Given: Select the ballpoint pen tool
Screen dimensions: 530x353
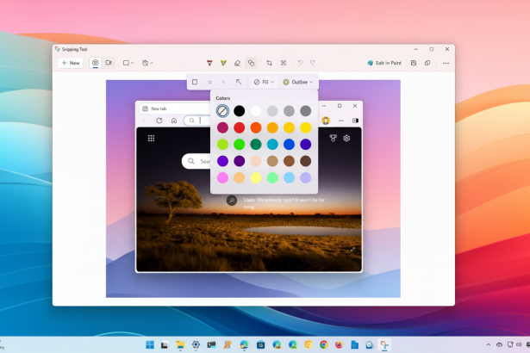Looking at the screenshot, I should 210,63.
